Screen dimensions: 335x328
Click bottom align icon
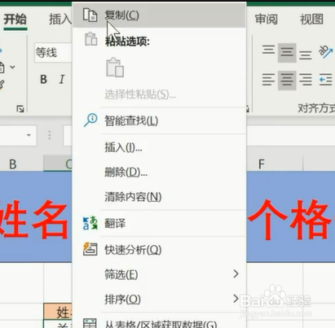click(x=306, y=55)
